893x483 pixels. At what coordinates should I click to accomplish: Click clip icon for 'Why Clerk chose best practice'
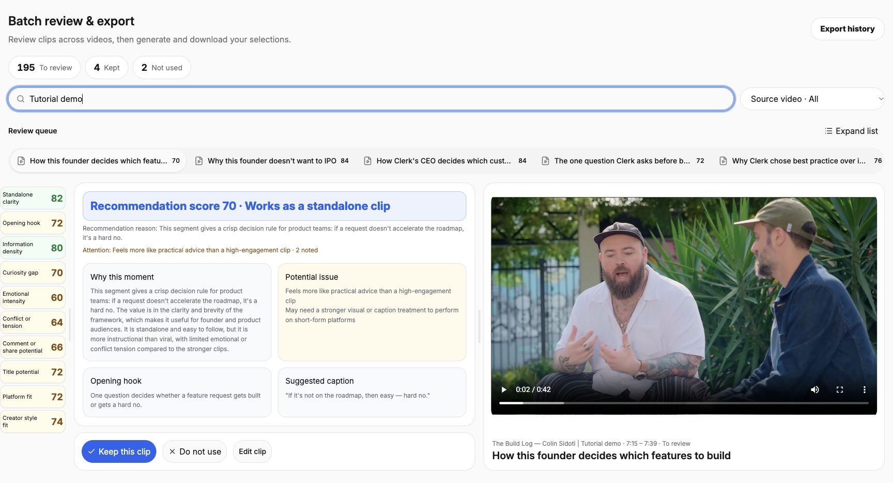click(x=723, y=161)
